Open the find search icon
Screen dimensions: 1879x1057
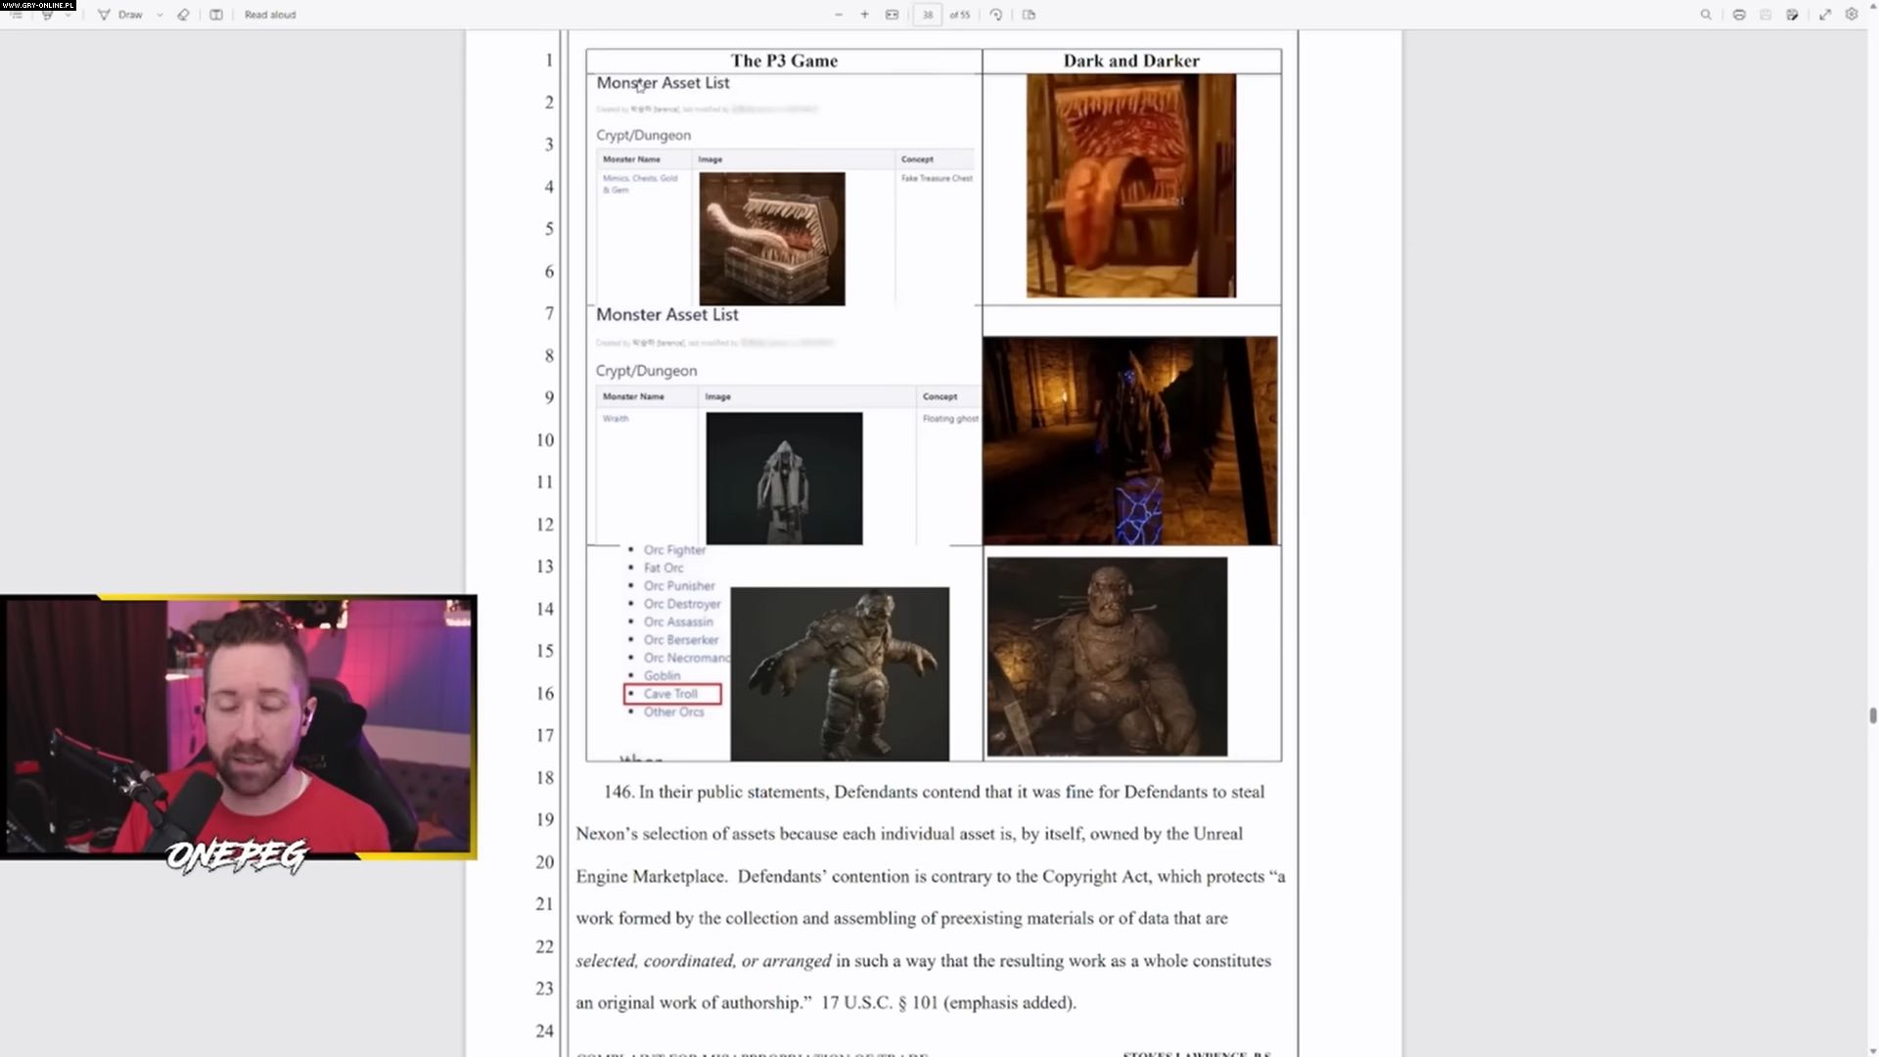[1706, 15]
